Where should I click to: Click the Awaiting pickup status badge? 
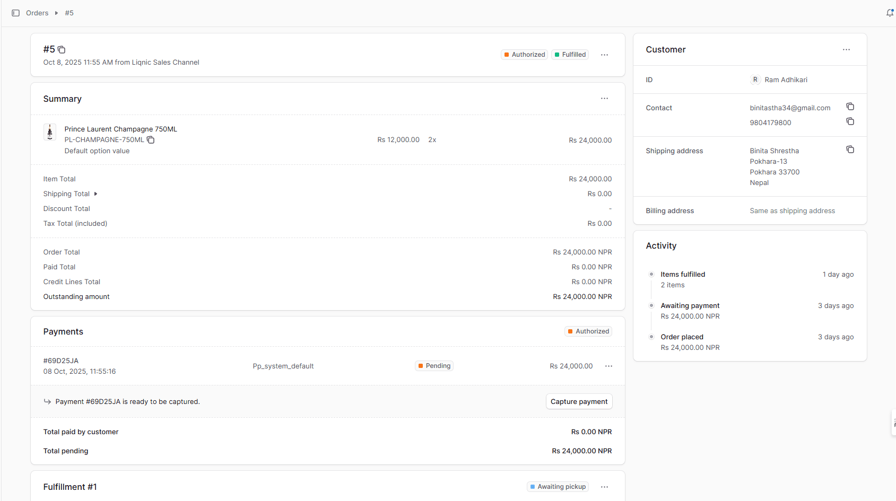coord(558,486)
